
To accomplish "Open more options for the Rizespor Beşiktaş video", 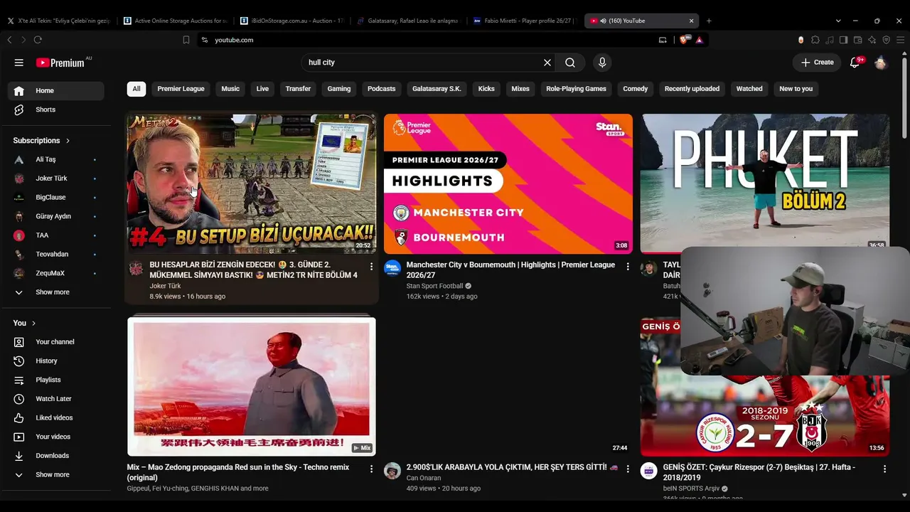I will click(884, 469).
